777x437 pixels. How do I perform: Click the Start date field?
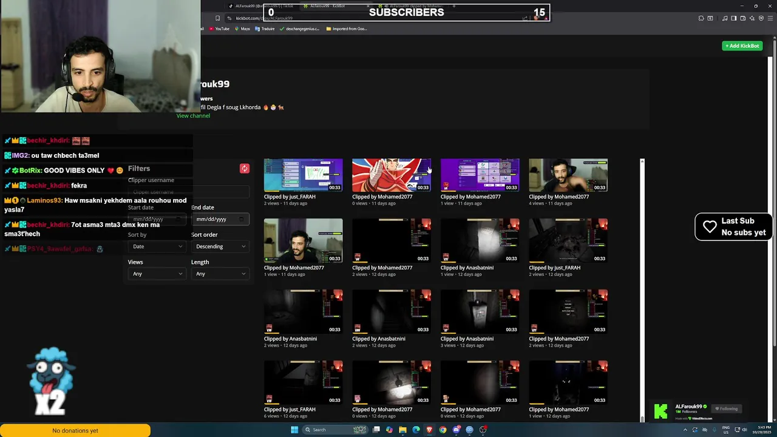pyautogui.click(x=157, y=219)
